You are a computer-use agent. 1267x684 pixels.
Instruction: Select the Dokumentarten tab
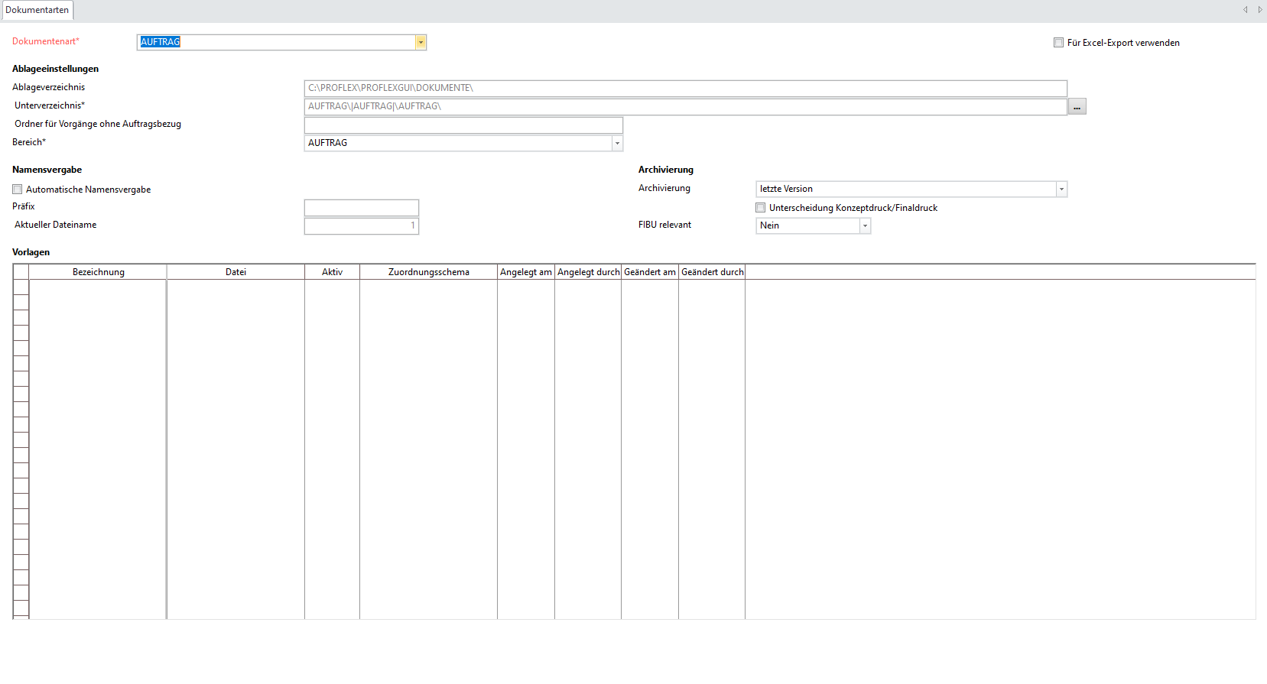point(37,10)
